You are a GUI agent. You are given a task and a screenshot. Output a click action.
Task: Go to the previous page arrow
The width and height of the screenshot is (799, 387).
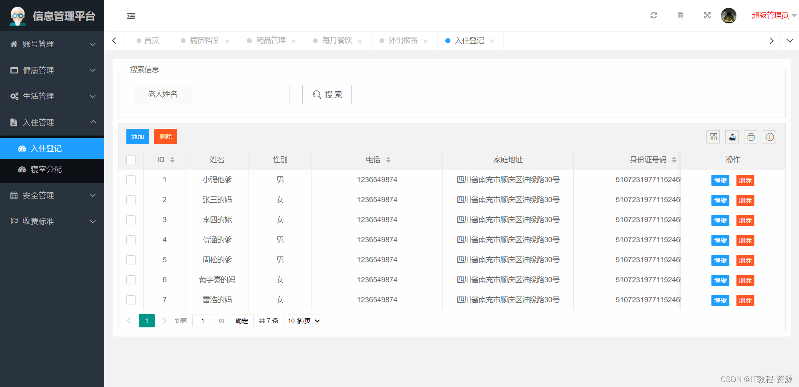129,320
